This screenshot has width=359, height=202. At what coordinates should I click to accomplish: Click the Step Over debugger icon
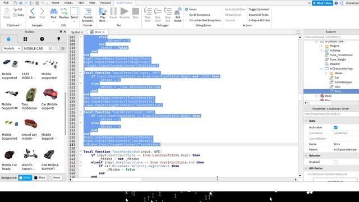158,11
